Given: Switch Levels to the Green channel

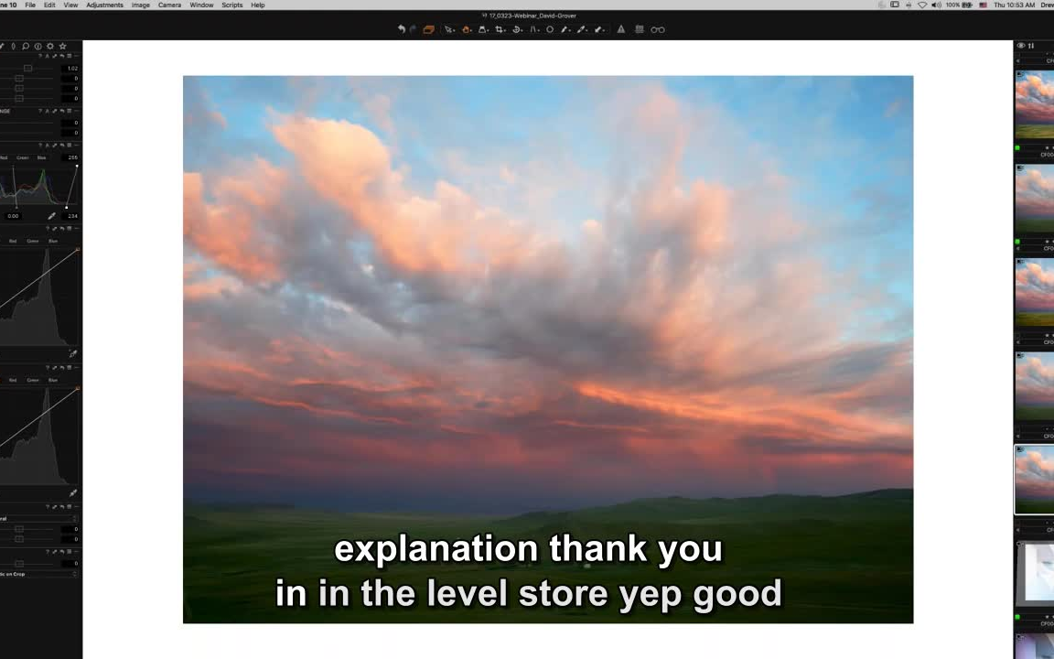Looking at the screenshot, I should (22, 157).
